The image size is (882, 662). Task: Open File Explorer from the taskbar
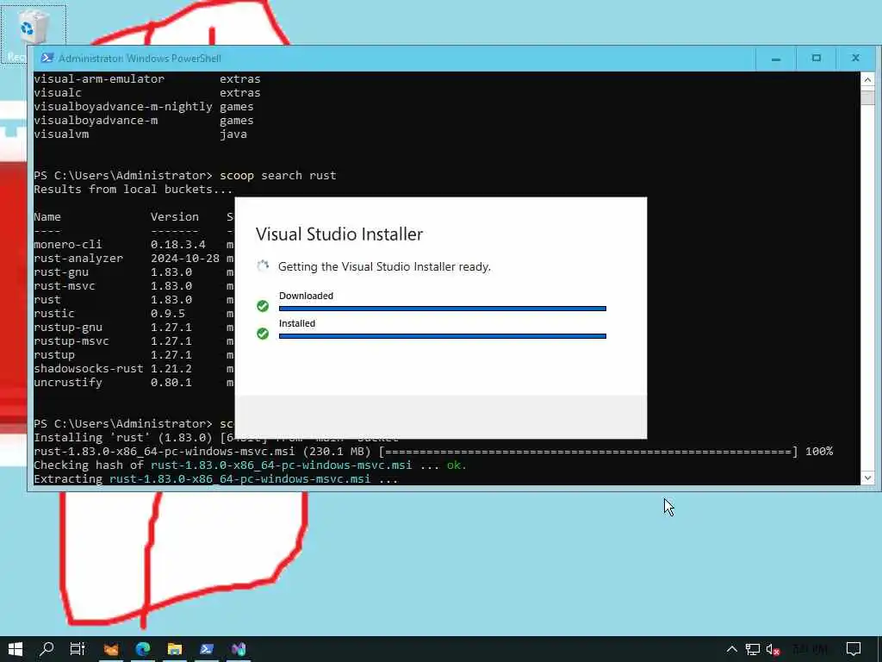174,649
